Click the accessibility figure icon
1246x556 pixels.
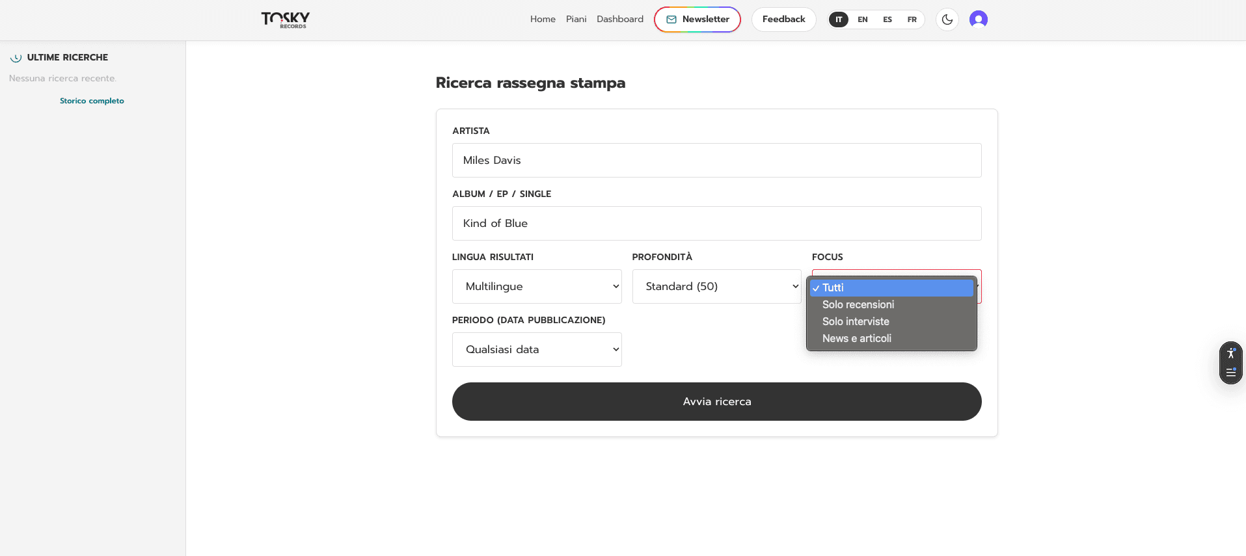[1230, 353]
